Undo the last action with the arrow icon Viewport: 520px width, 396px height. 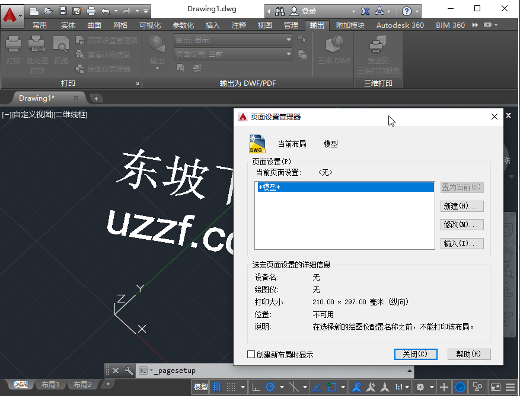[x=106, y=11]
